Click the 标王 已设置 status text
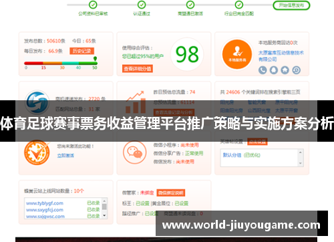 pyautogui.click(x=136, y=203)
